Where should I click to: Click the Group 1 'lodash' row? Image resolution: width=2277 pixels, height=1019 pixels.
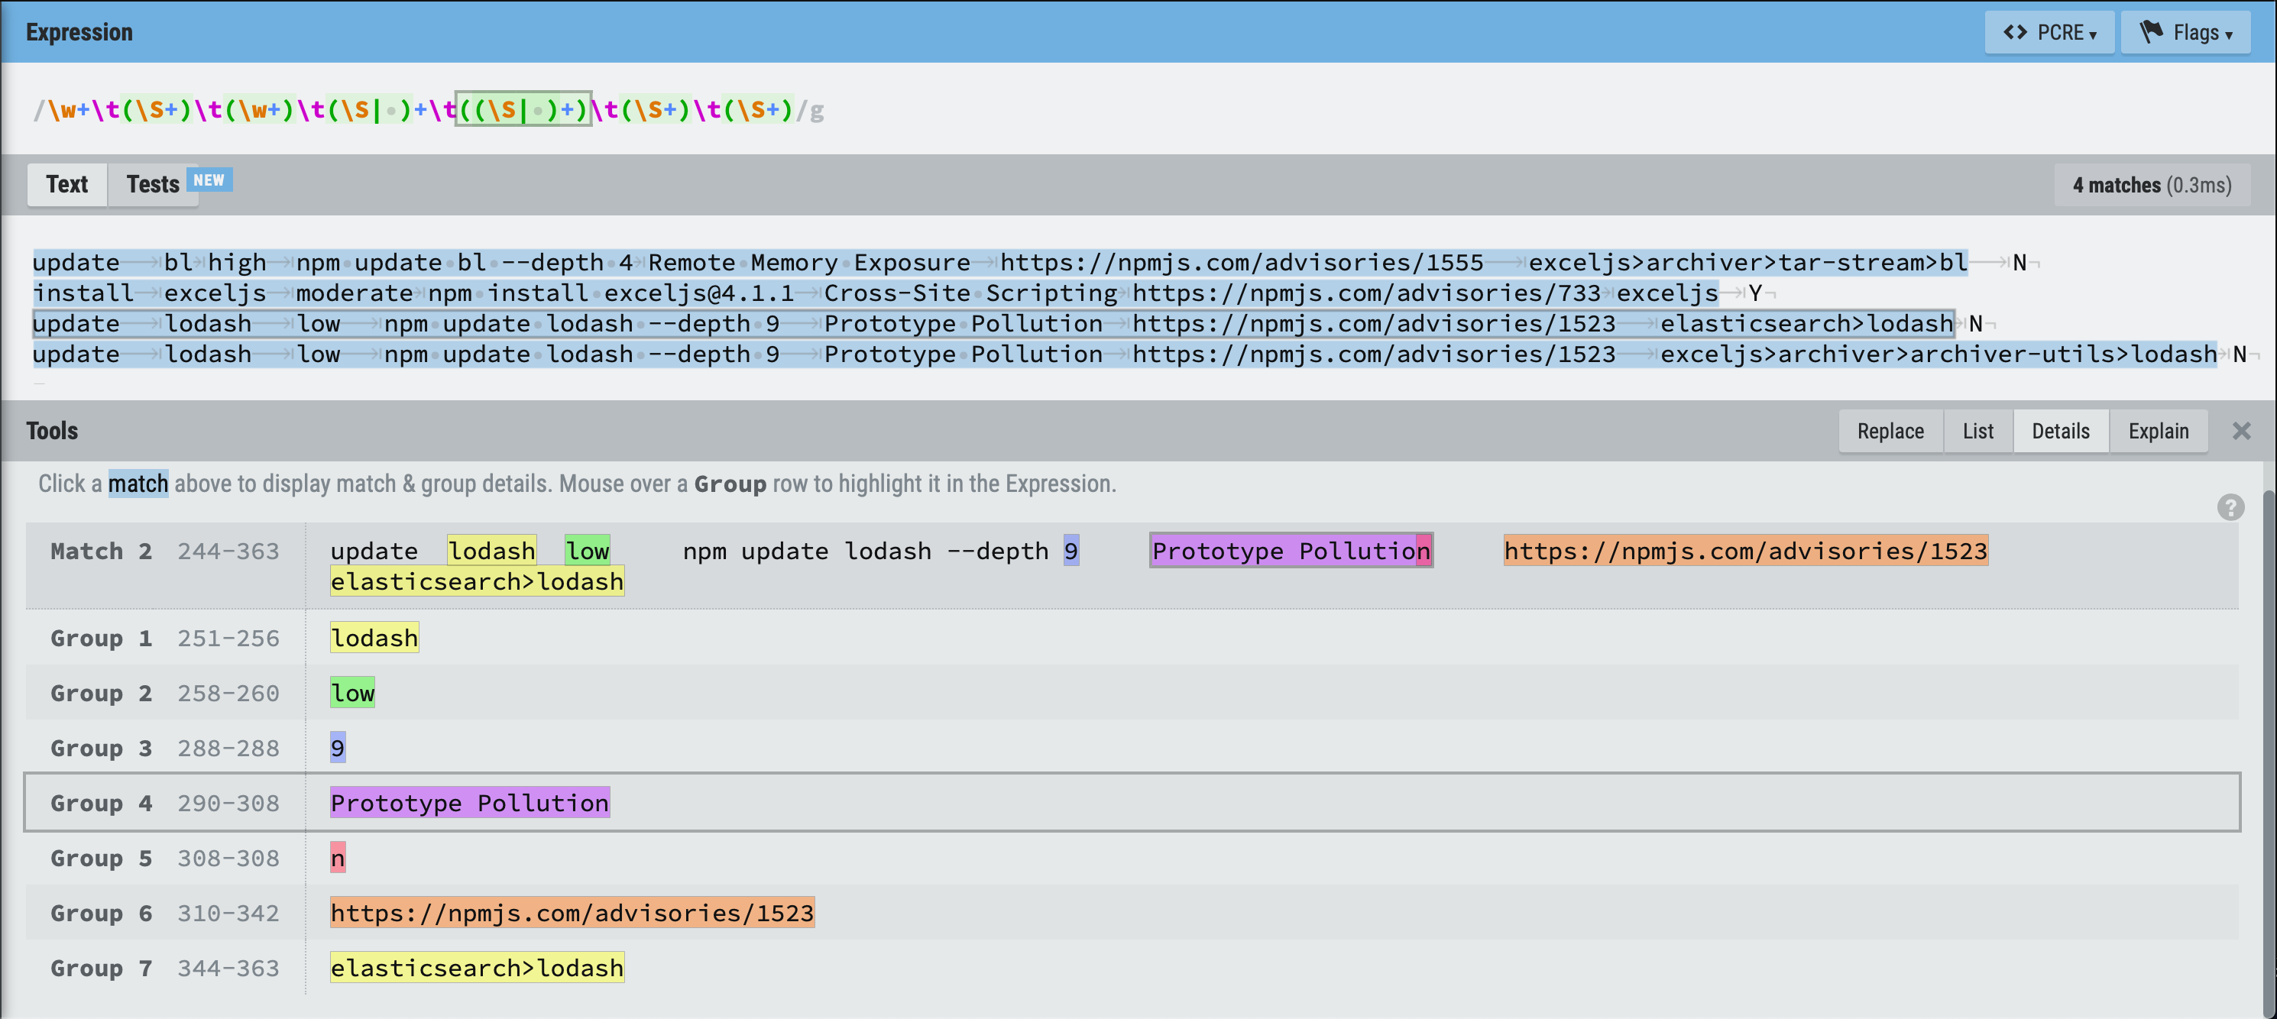pos(1132,638)
